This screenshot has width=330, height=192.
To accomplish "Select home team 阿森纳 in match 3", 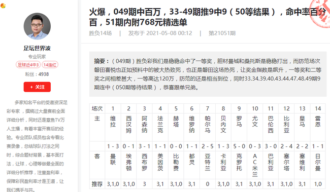I will click(145, 125).
